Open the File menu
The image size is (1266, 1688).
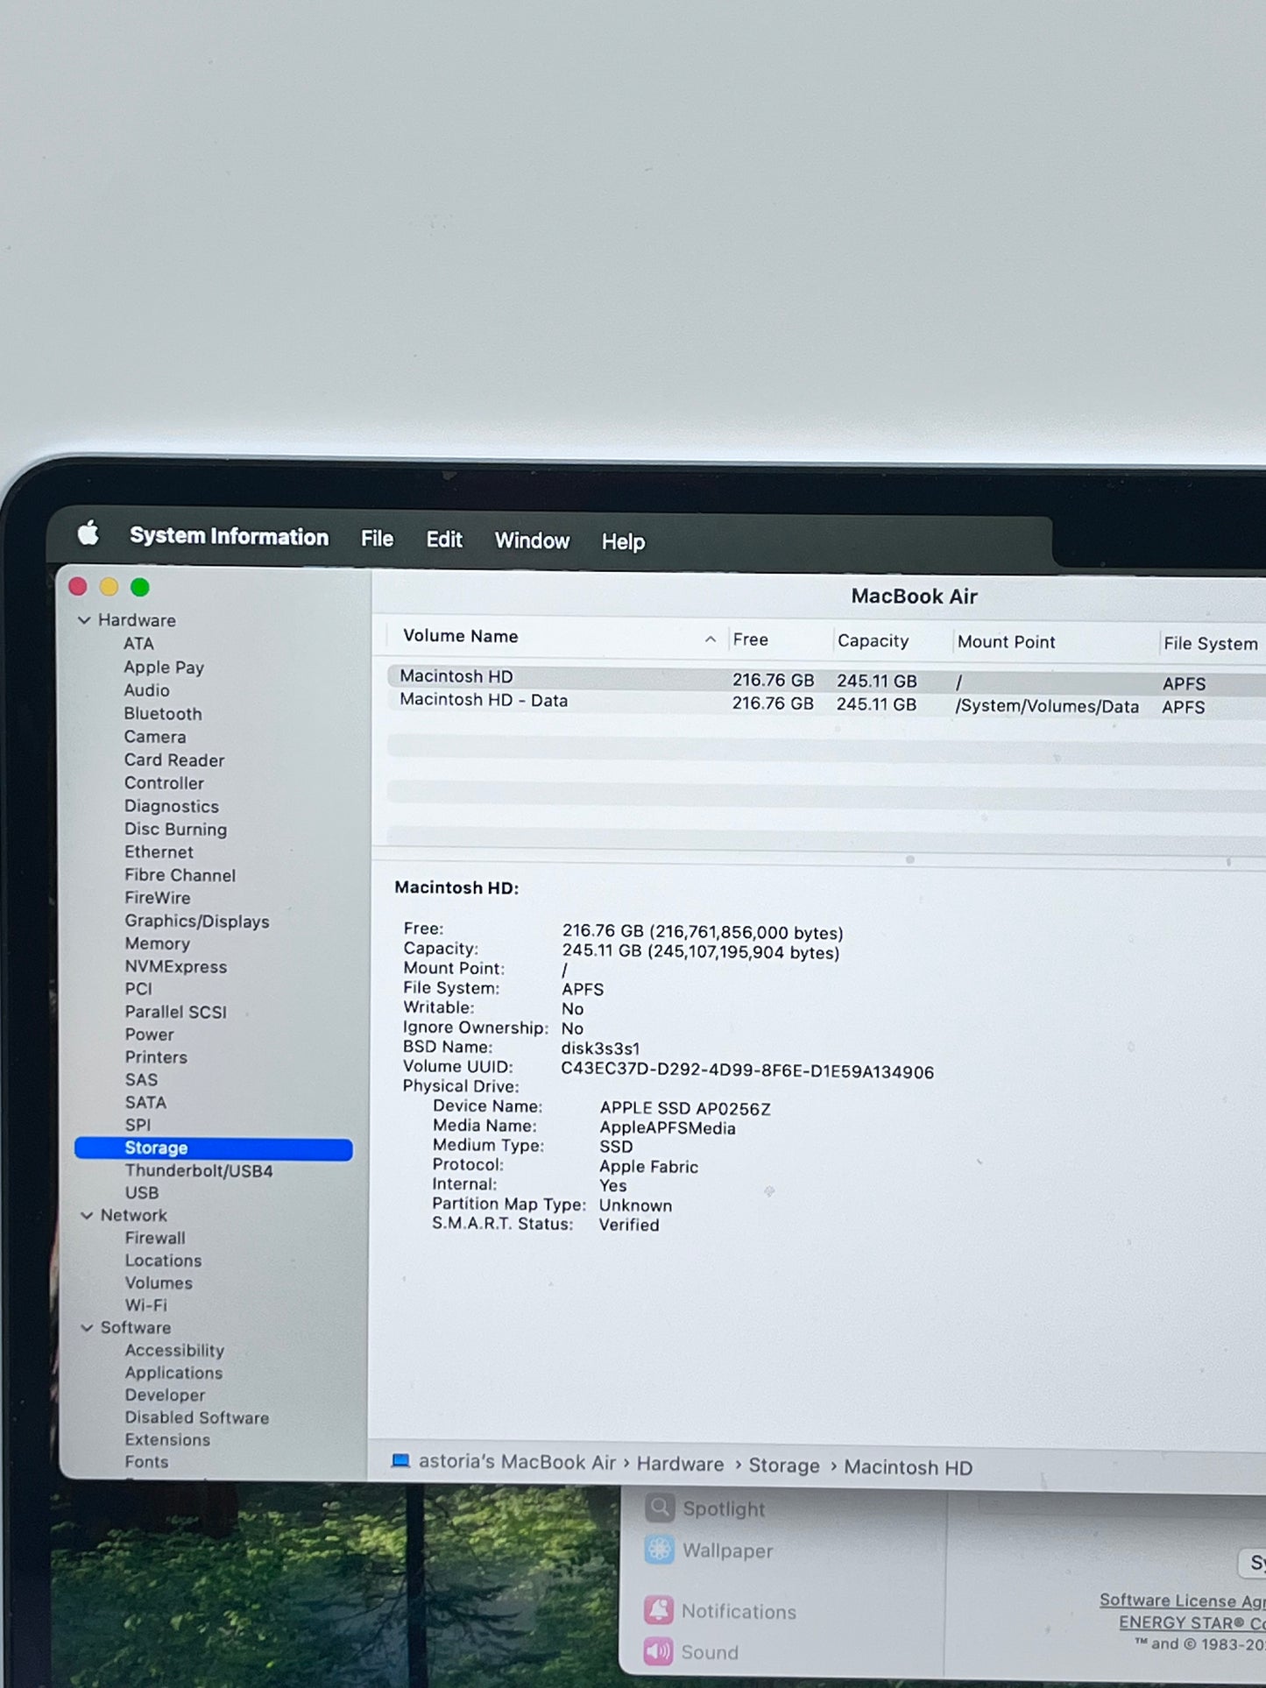coord(377,539)
